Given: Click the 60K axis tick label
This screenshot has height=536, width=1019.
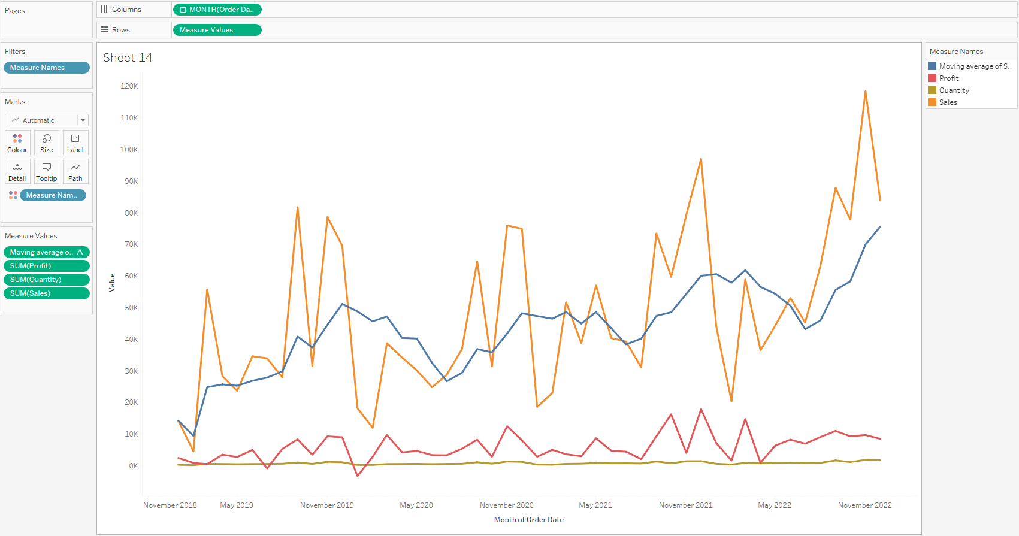Looking at the screenshot, I should 131,276.
